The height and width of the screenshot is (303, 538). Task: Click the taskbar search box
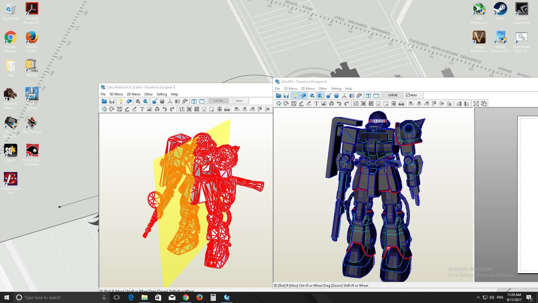coord(61,297)
